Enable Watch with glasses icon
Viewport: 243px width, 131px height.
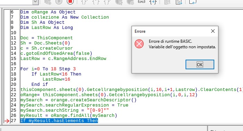(x=142, y=1)
